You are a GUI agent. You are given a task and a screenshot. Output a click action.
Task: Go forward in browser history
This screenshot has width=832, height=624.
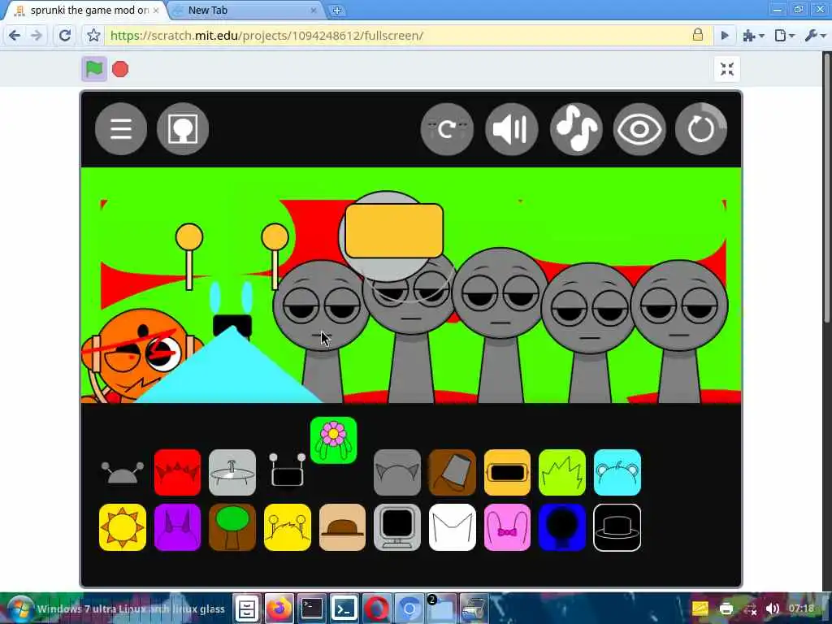(x=37, y=36)
